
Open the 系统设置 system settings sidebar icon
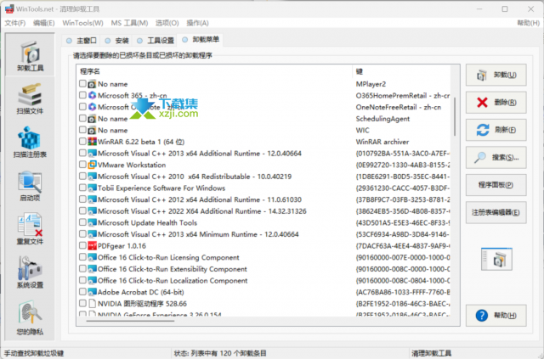(x=31, y=272)
